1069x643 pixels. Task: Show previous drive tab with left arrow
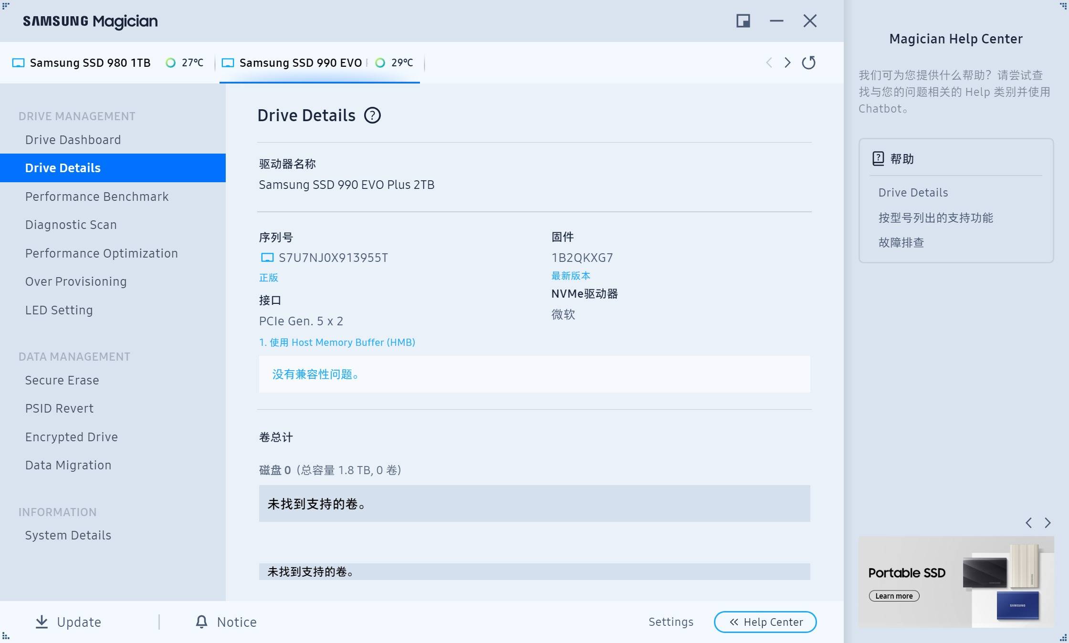769,62
